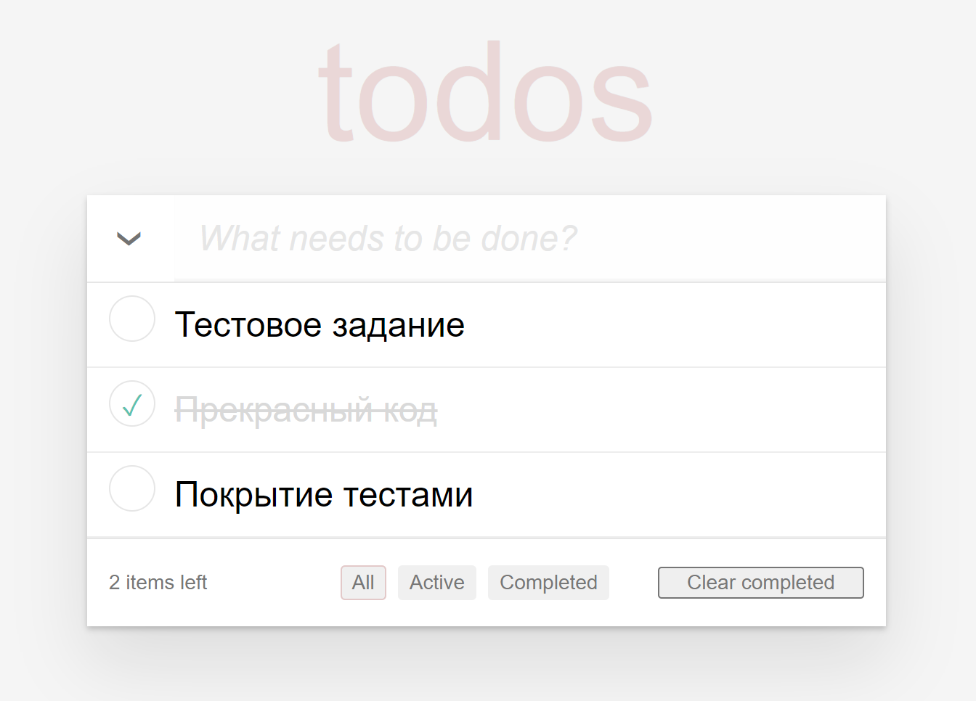Viewport: 976px width, 701px height.
Task: Click the 'Тестовое задание' todo text
Action: tap(320, 324)
